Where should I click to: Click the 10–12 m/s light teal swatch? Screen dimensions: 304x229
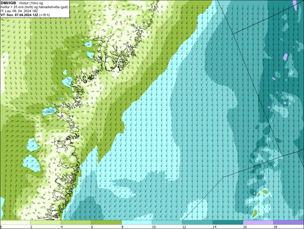(x=167, y=222)
